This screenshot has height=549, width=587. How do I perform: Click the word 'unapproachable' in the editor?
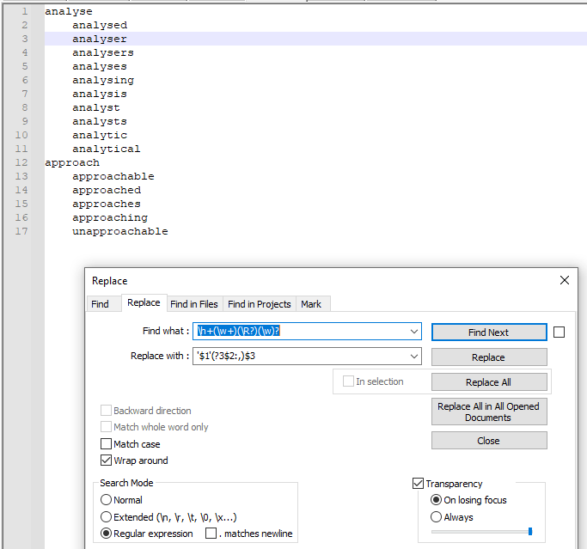pos(119,231)
